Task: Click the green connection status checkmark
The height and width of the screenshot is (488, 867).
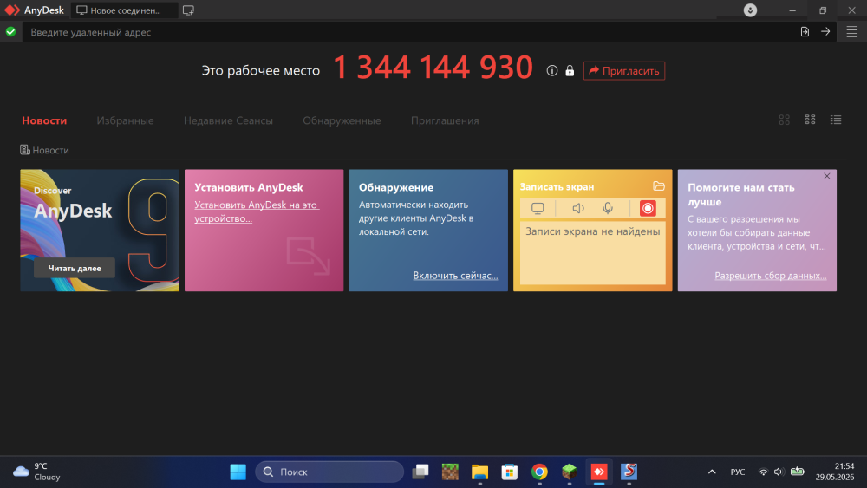Action: point(10,31)
